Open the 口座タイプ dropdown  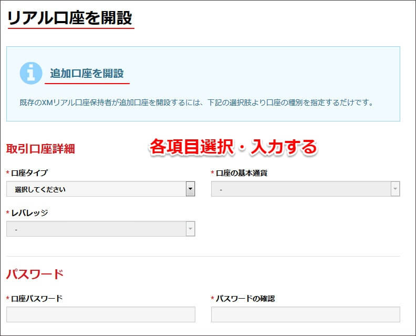[101, 189]
